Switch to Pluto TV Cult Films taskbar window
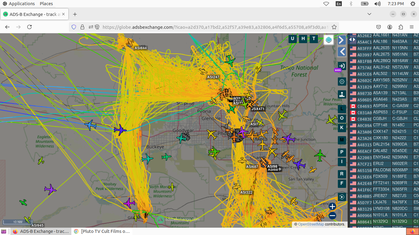This screenshot has width=419, height=235. click(x=102, y=231)
